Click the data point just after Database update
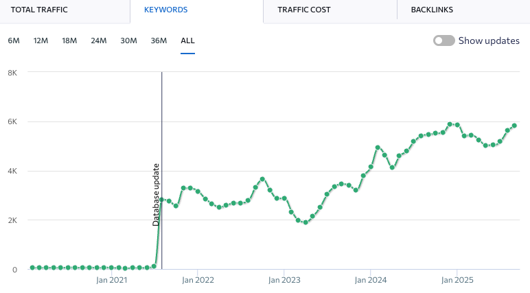This screenshot has height=293, width=530. point(162,200)
